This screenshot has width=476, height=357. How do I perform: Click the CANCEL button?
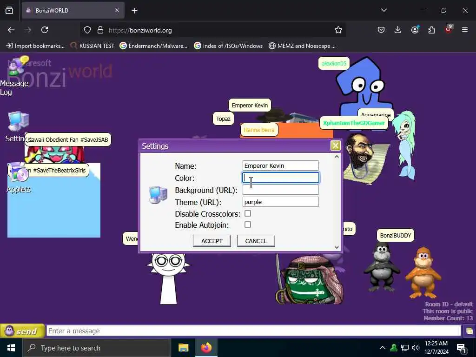(x=256, y=241)
